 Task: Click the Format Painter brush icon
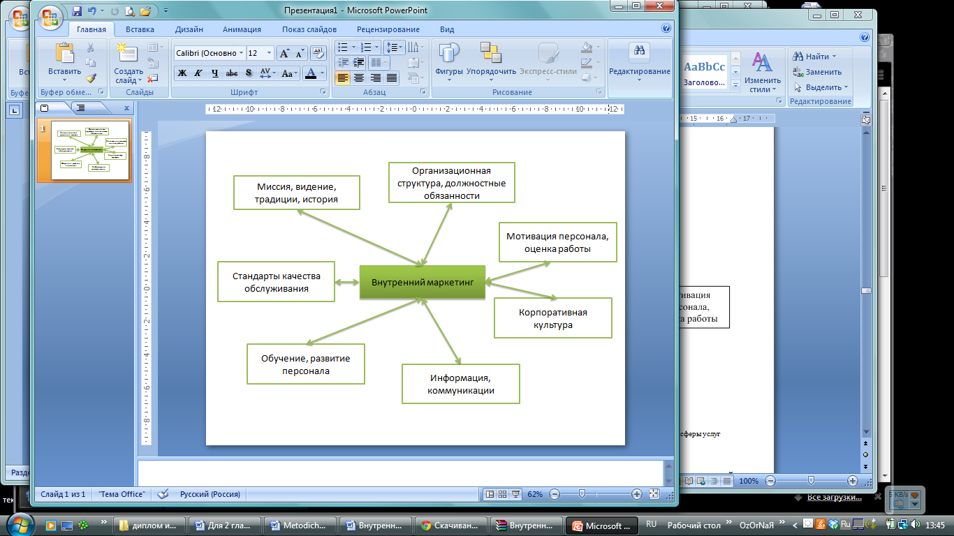coord(91,78)
